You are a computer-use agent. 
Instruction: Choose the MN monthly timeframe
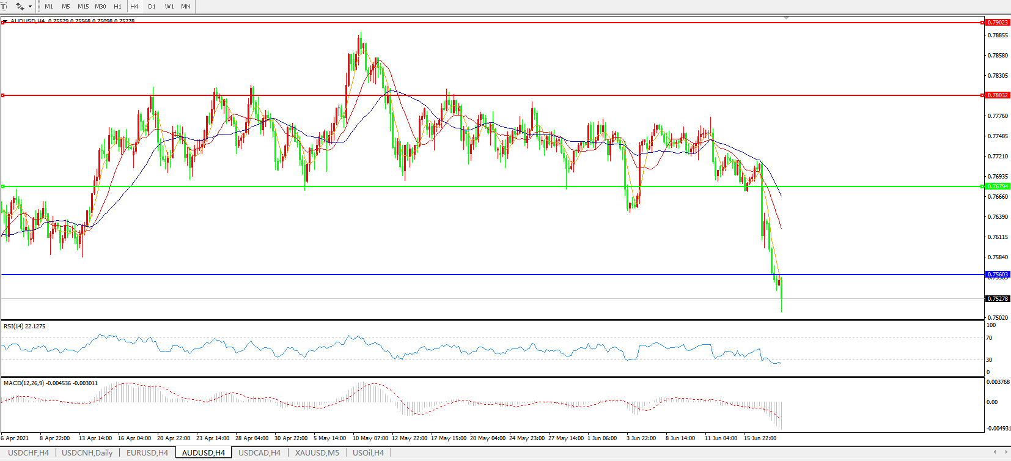[x=186, y=7]
